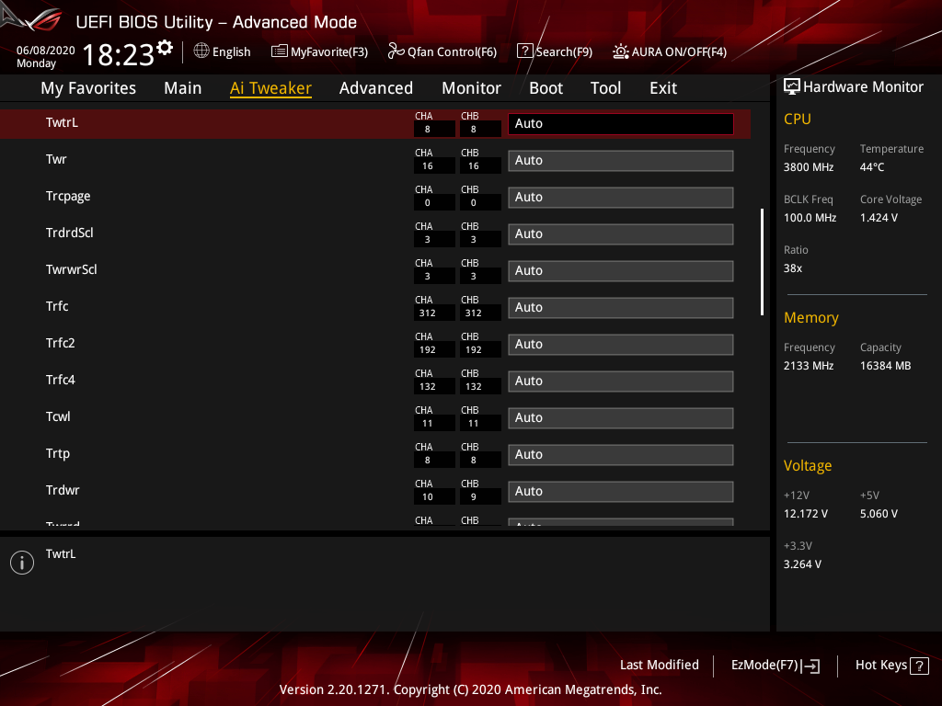This screenshot has width=942, height=706.
Task: Select the Trfc4 Auto field
Action: (621, 381)
